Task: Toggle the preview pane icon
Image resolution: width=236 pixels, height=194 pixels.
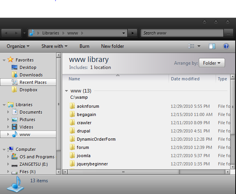Action: [x=212, y=46]
